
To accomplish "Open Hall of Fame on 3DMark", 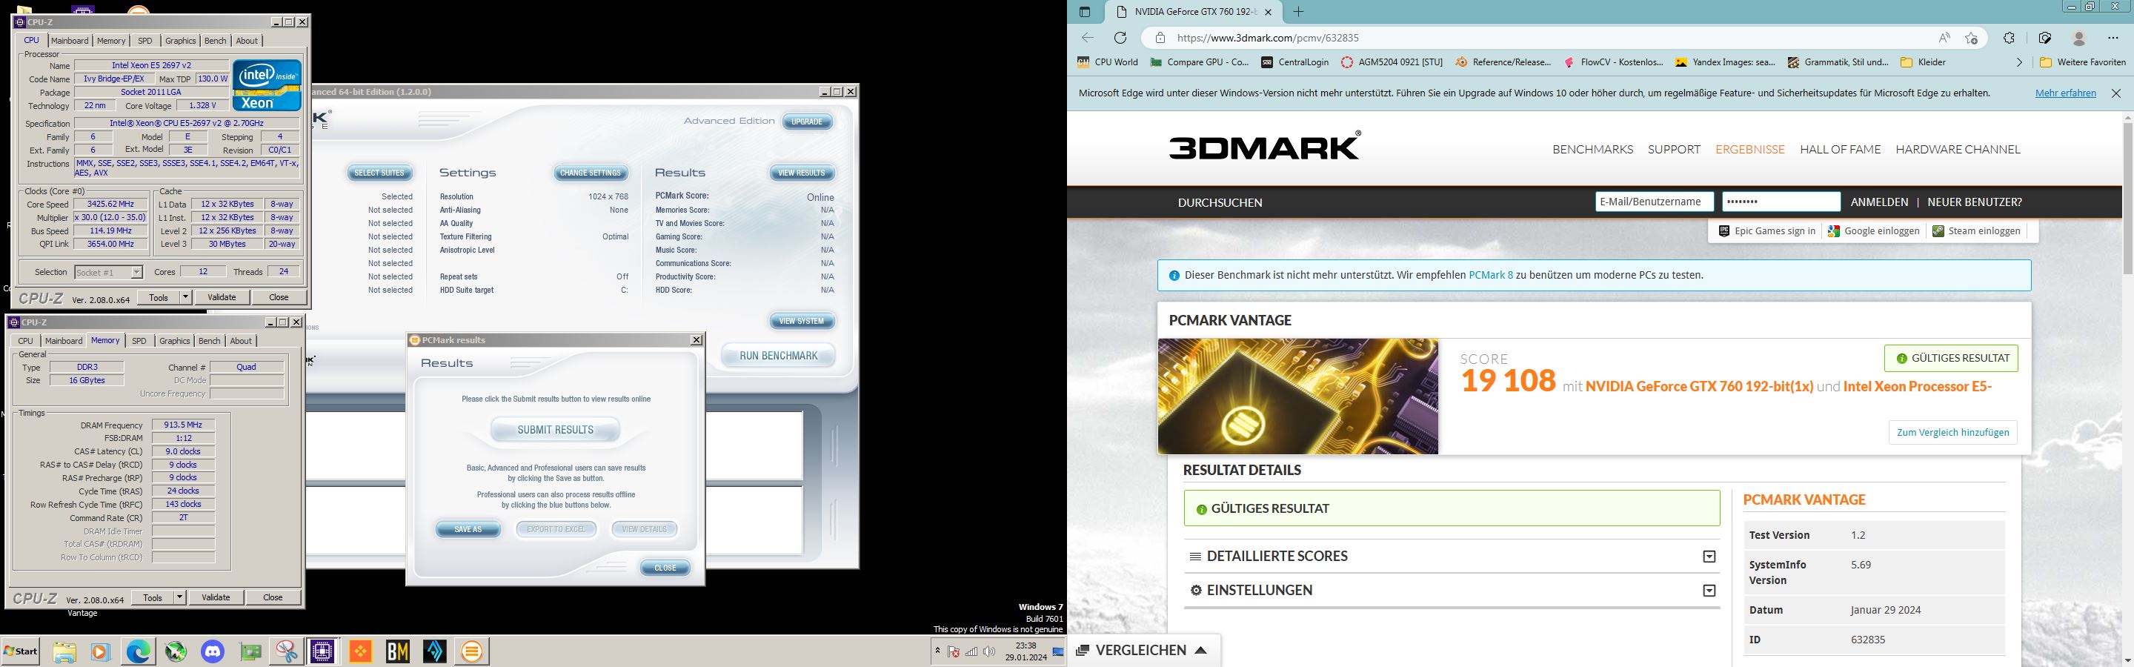I will tap(1840, 150).
